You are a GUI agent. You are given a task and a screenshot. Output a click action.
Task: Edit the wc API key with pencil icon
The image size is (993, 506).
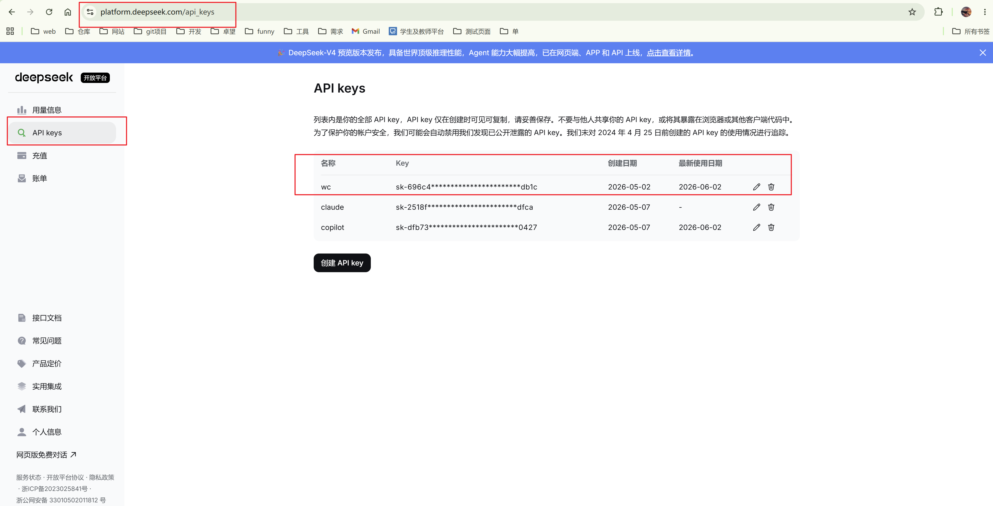pyautogui.click(x=757, y=187)
